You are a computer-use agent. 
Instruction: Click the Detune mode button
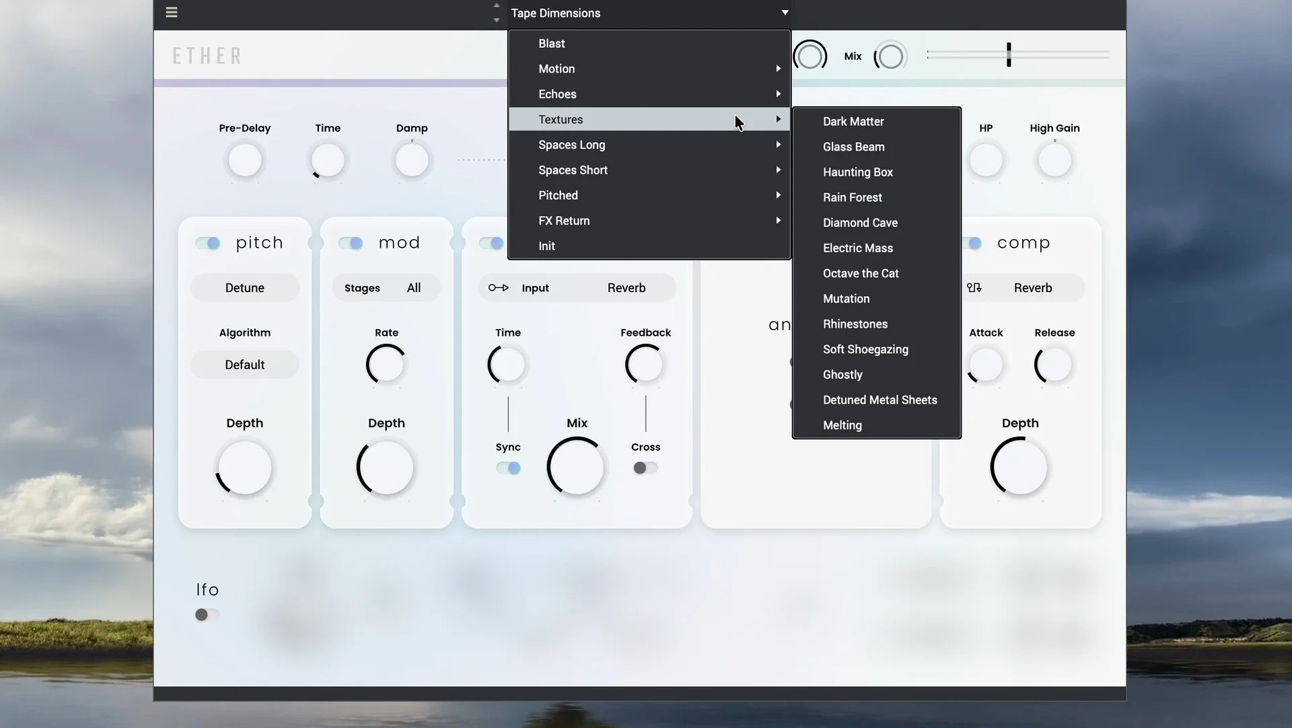point(244,288)
